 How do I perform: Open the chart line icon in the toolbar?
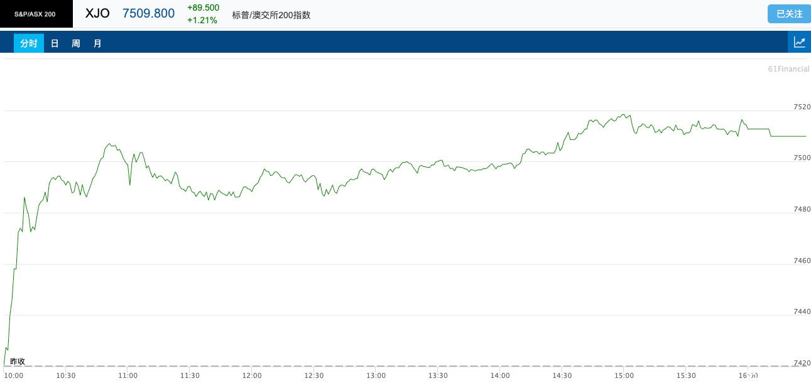click(799, 43)
